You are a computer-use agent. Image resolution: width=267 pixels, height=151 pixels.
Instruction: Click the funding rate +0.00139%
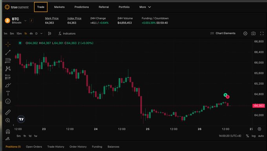coord(148,23)
